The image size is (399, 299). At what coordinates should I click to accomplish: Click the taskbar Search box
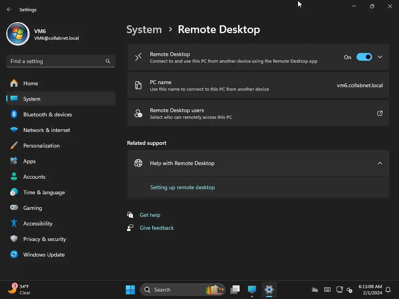[x=182, y=290]
